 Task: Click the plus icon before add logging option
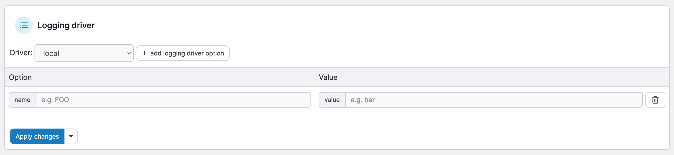(144, 53)
